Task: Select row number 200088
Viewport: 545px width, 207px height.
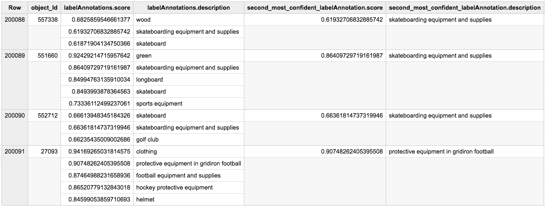Action: click(15, 20)
